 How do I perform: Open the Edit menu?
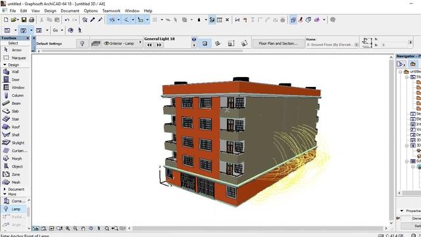click(x=24, y=11)
